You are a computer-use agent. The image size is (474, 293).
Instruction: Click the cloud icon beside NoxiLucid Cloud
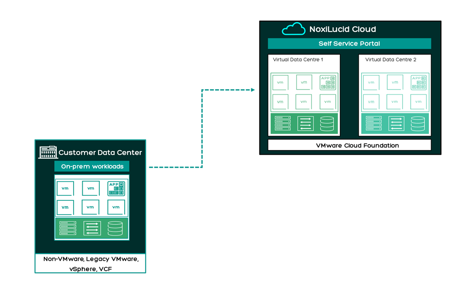pyautogui.click(x=293, y=29)
